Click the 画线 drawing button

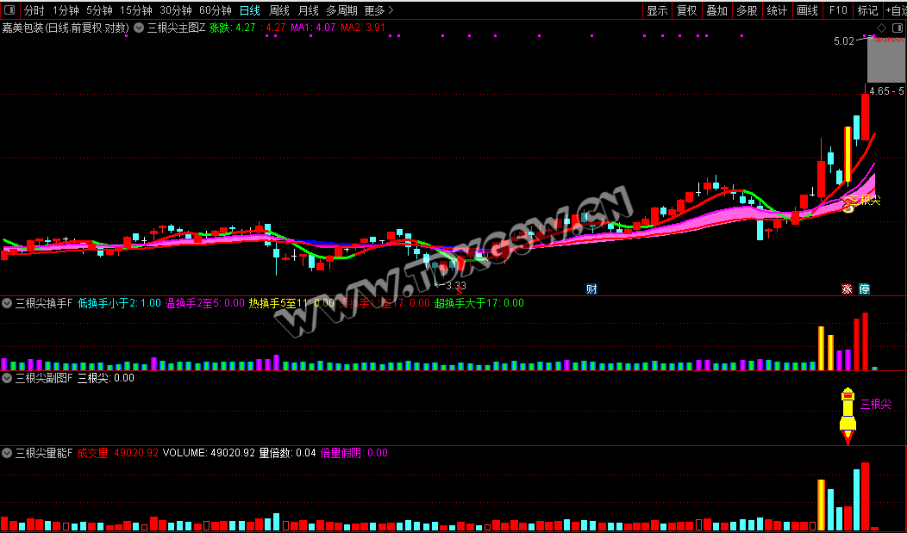807,10
